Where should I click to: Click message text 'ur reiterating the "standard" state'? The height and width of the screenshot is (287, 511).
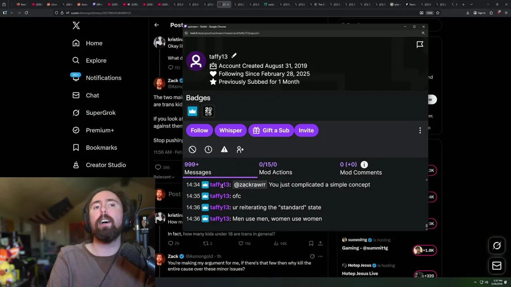coord(277,207)
